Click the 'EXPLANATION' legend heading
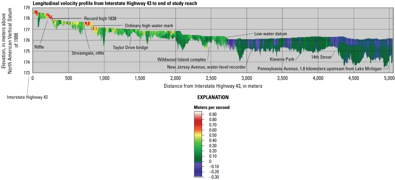 213,98
